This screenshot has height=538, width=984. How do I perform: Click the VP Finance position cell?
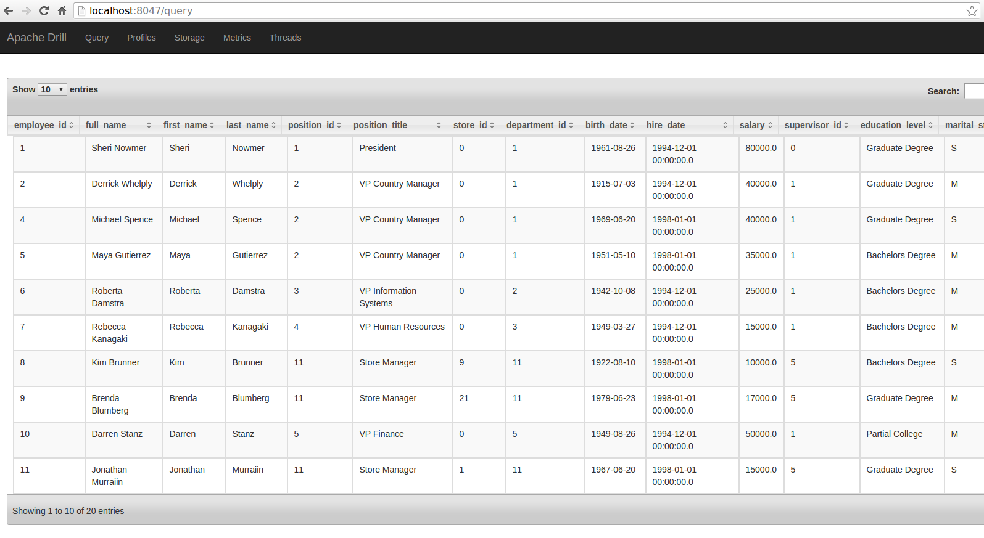point(403,440)
